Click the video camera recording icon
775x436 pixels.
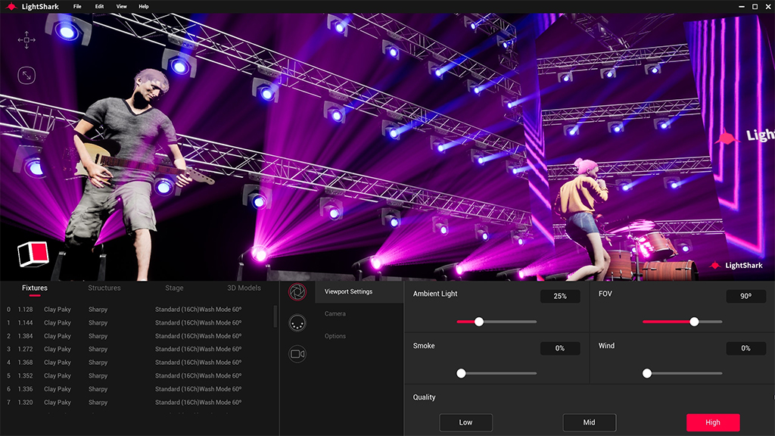coord(297,353)
